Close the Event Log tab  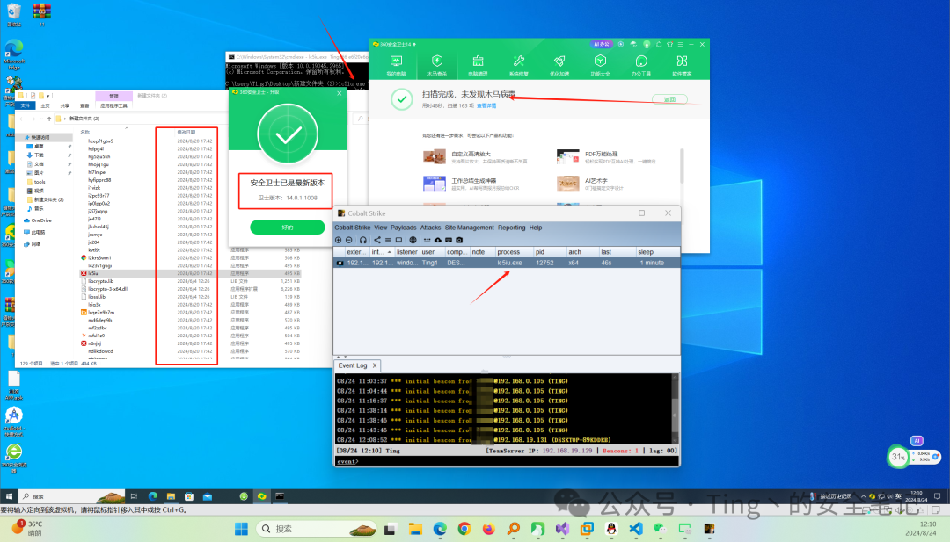(x=375, y=365)
